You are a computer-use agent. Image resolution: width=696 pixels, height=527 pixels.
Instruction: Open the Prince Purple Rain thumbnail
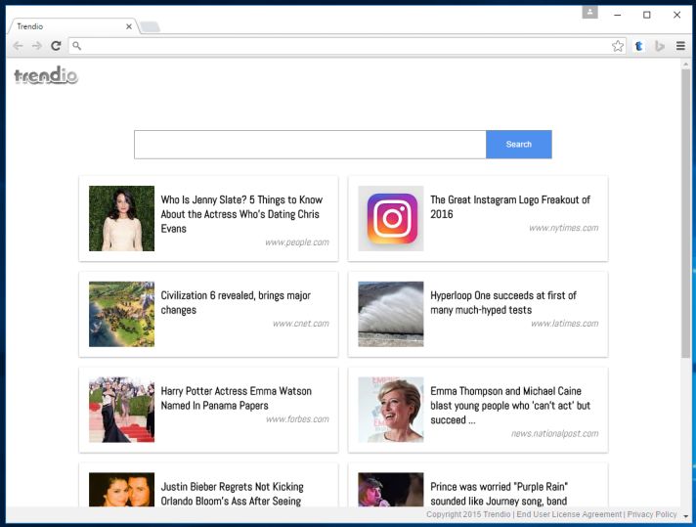coord(391,489)
